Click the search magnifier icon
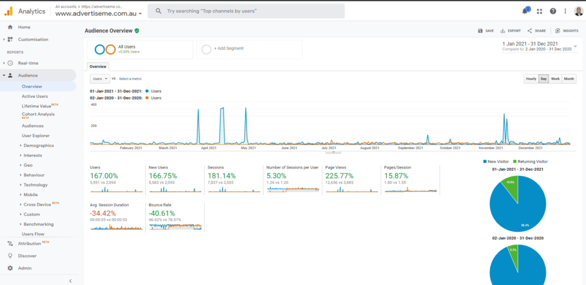 pyautogui.click(x=159, y=11)
